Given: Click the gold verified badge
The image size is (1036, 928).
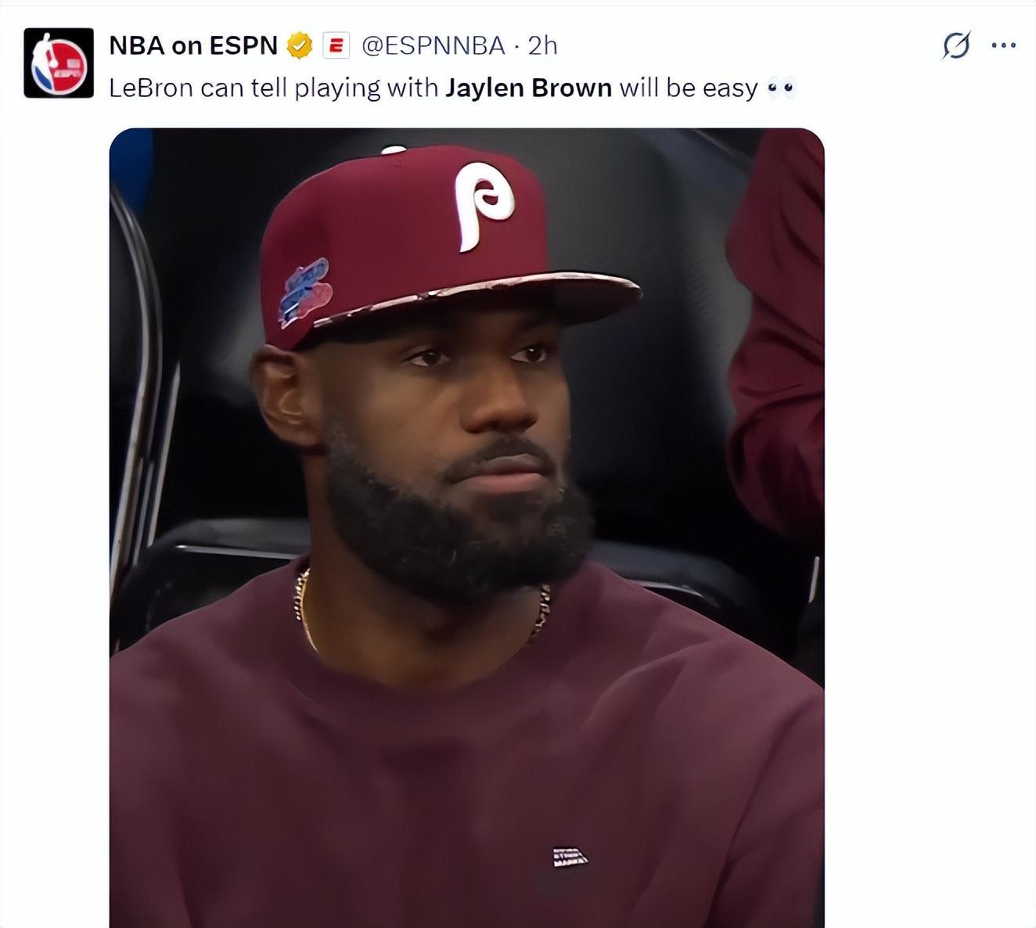Looking at the screenshot, I should coord(299,45).
